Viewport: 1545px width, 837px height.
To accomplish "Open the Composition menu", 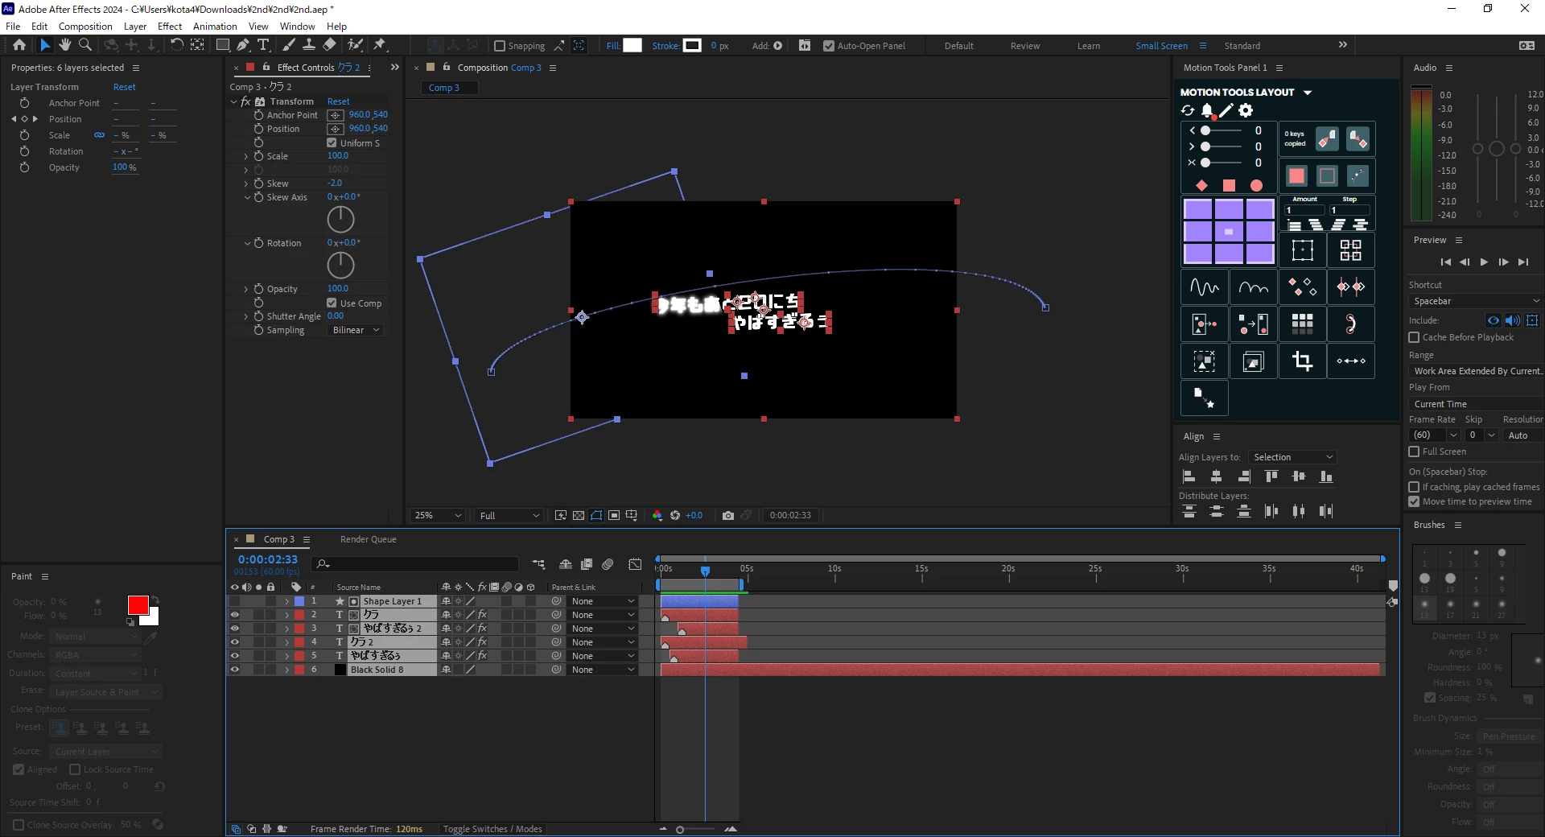I will (85, 27).
